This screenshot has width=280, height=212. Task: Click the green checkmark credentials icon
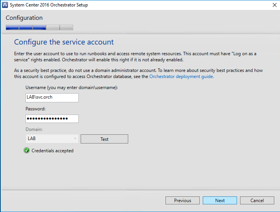tap(27, 151)
